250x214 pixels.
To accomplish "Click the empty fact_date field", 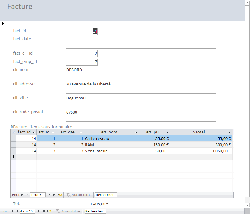I will coord(141,42).
